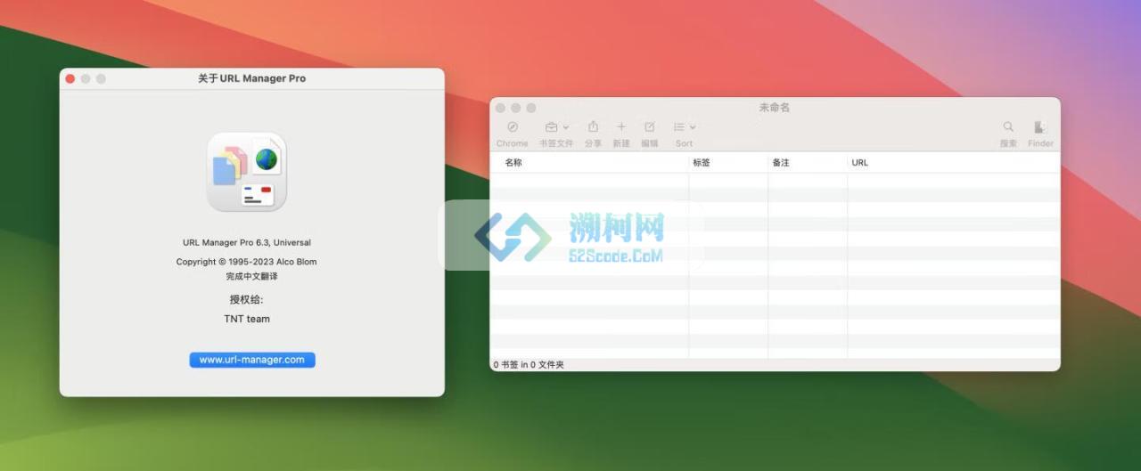The image size is (1141, 471).
Task: Sort by 名称 column header
Action: click(513, 163)
